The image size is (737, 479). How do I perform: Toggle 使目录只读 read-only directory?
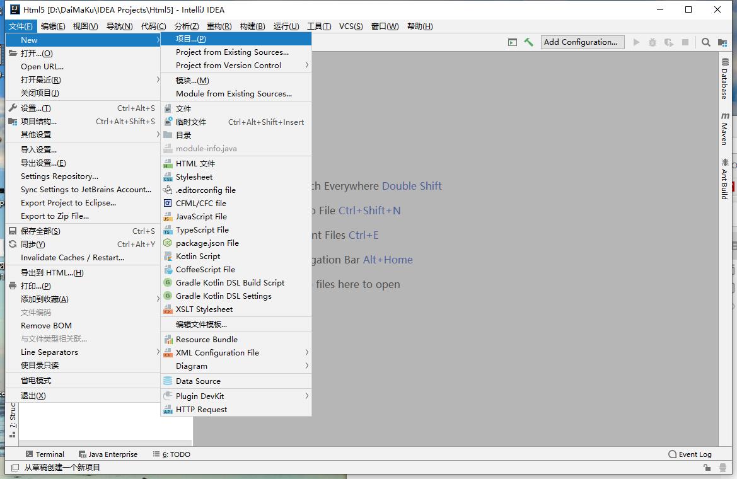83,366
